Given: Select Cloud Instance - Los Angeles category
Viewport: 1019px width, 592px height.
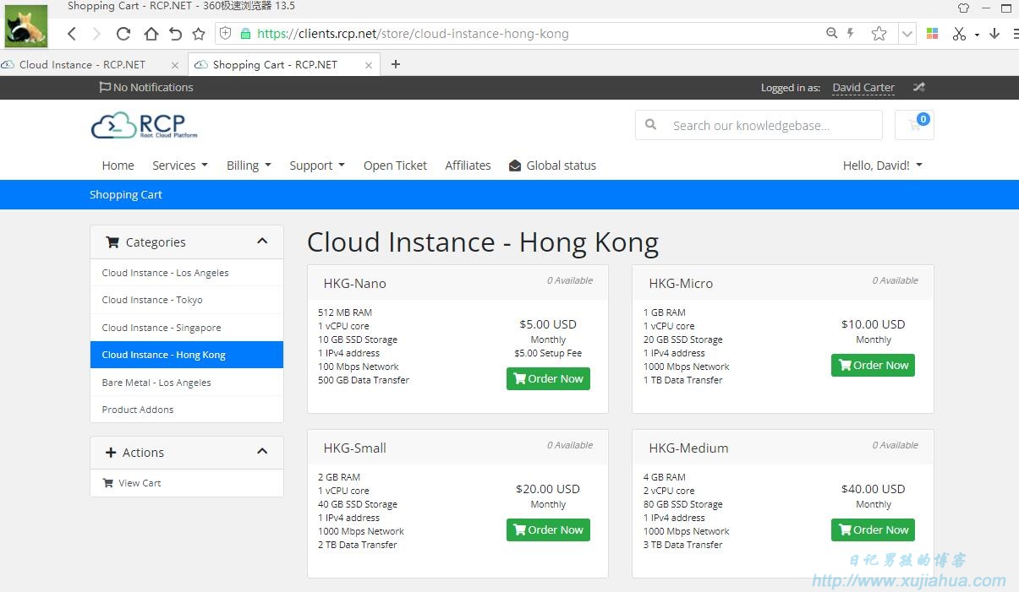Looking at the screenshot, I should (x=187, y=273).
